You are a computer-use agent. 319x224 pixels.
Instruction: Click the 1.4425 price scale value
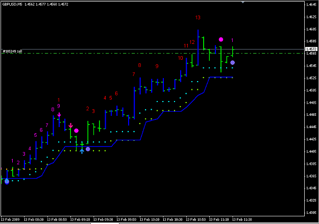pyautogui.click(x=311, y=139)
